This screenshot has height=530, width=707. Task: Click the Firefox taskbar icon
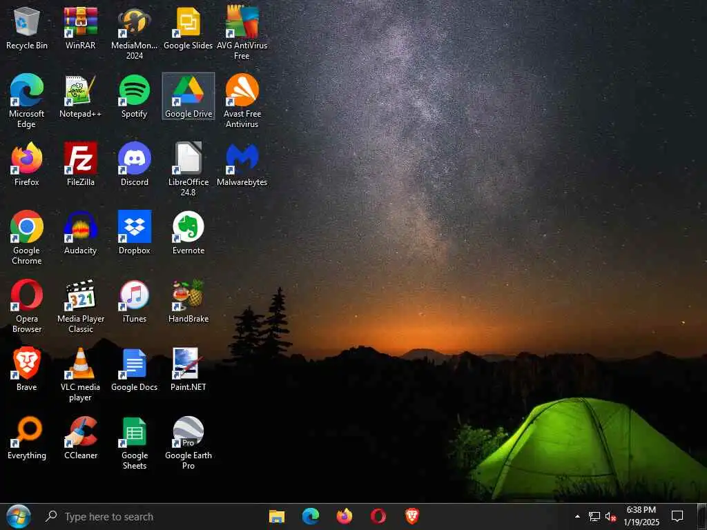[345, 516]
